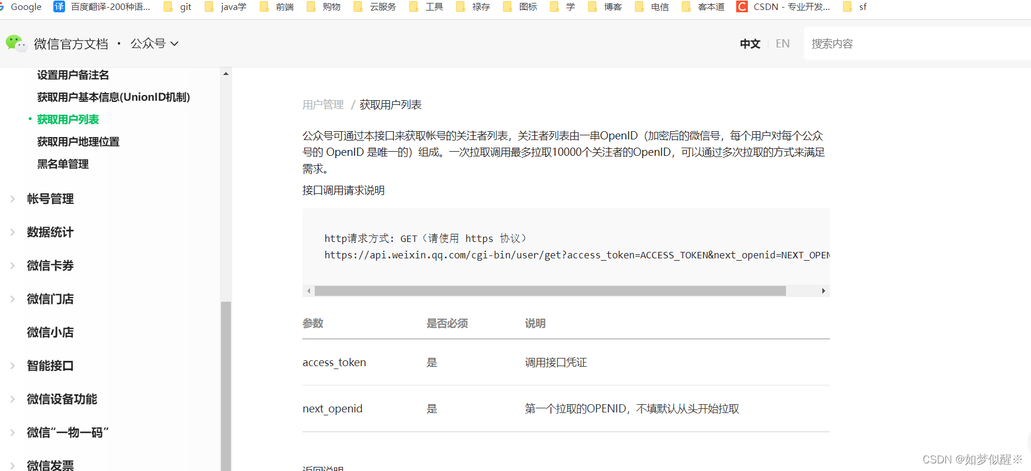This screenshot has width=1031, height=471.
Task: Click code block scroll-left arrow
Action: [308, 291]
